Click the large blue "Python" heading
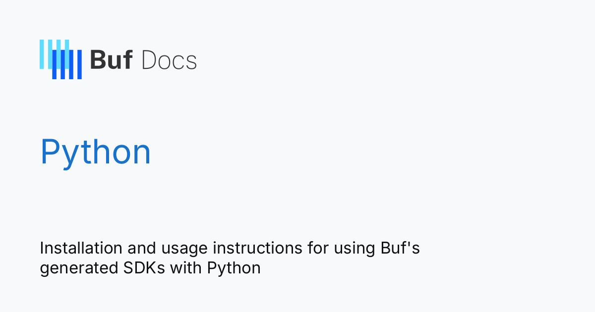This screenshot has width=595, height=312. (x=96, y=153)
